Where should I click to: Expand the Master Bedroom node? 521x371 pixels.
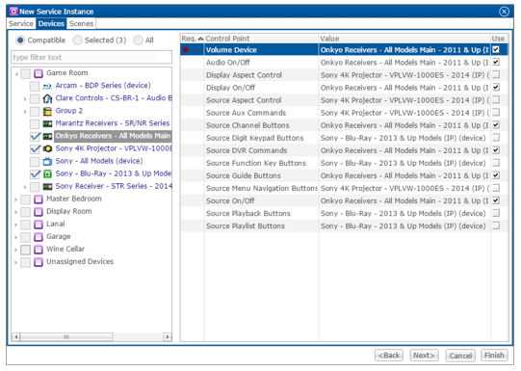(x=16, y=199)
